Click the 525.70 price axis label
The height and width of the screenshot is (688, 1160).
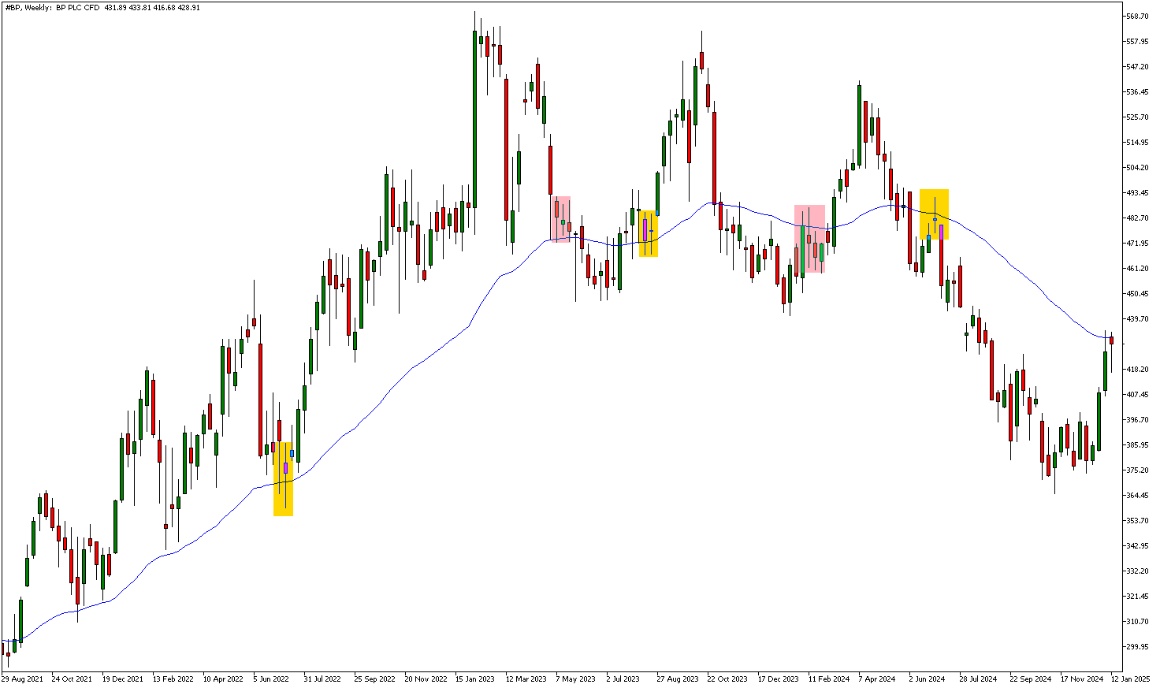coord(1138,117)
